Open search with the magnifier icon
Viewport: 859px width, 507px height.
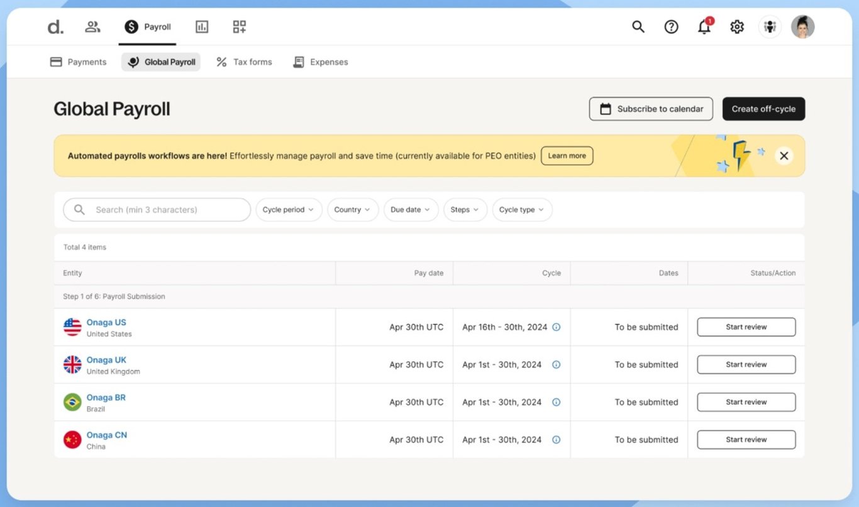[638, 26]
